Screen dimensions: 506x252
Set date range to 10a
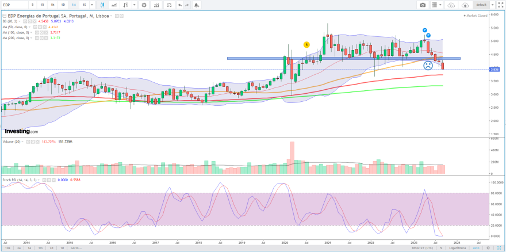click(x=7, y=248)
